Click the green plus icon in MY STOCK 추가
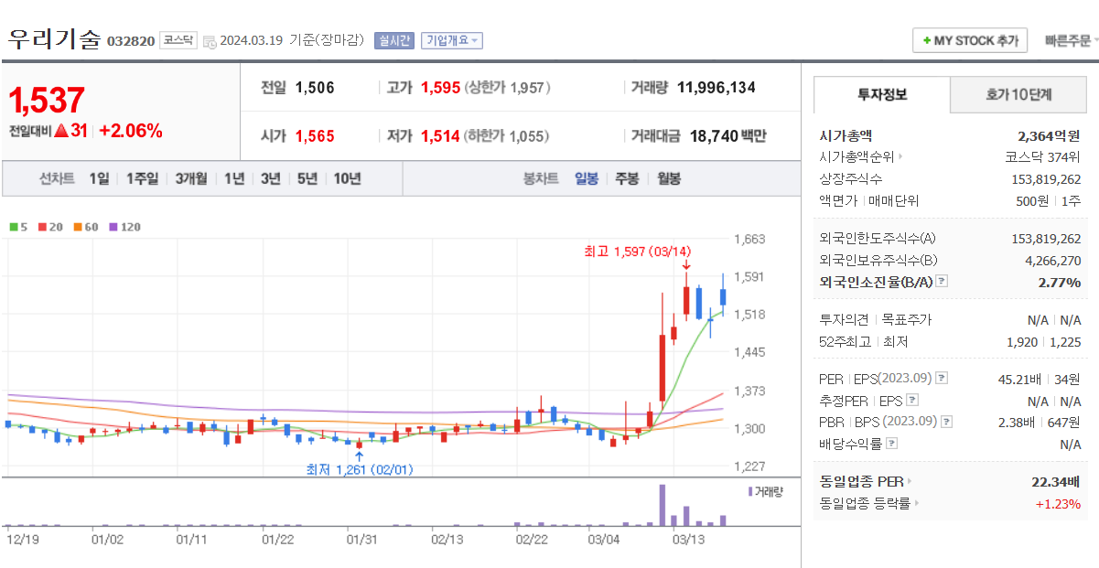This screenshot has width=1099, height=568. click(x=927, y=41)
